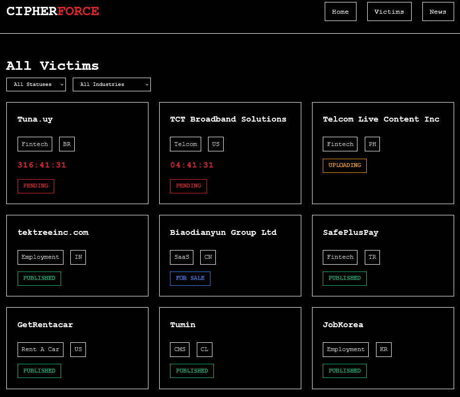Click the PENDING badge on Tuna.uy
The width and height of the screenshot is (460, 397).
pos(36,186)
